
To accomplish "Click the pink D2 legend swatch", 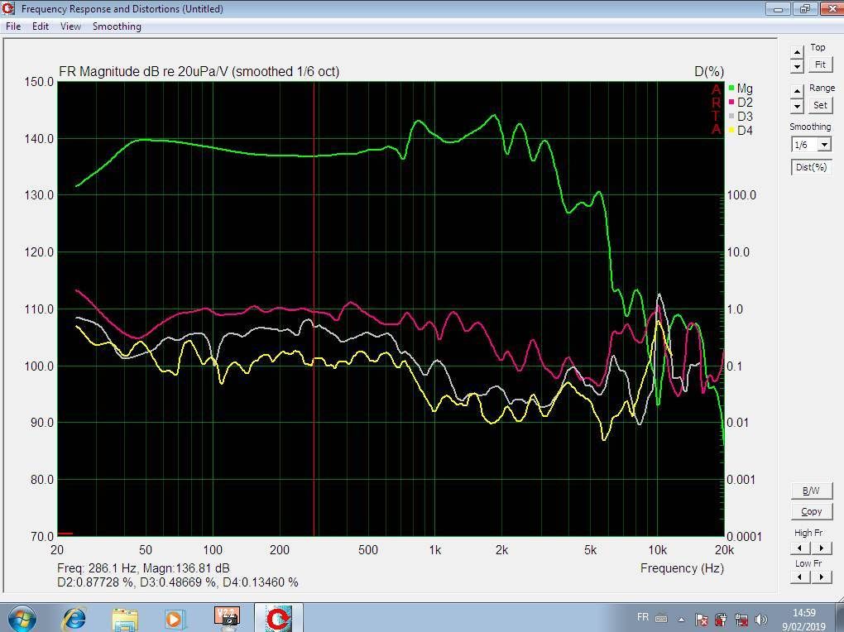I will coord(731,102).
